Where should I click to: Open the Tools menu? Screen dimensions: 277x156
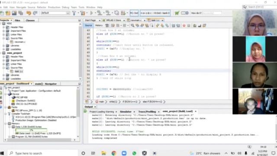(81, 7)
